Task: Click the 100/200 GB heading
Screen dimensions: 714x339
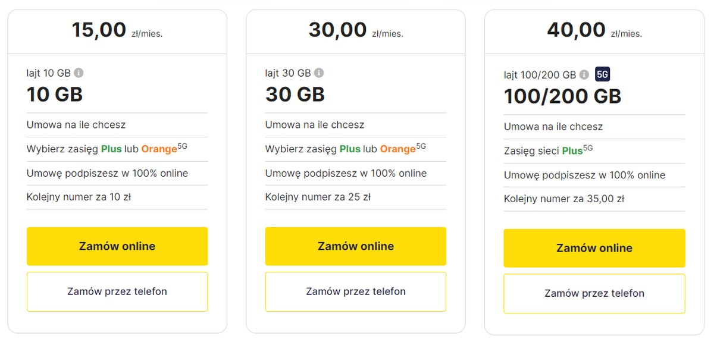Action: [x=562, y=96]
